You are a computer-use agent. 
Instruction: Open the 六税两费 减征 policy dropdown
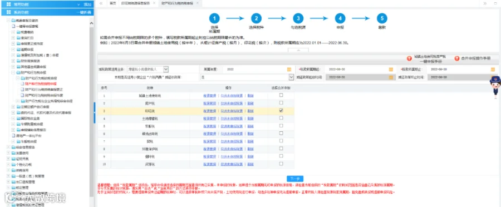[247, 77]
